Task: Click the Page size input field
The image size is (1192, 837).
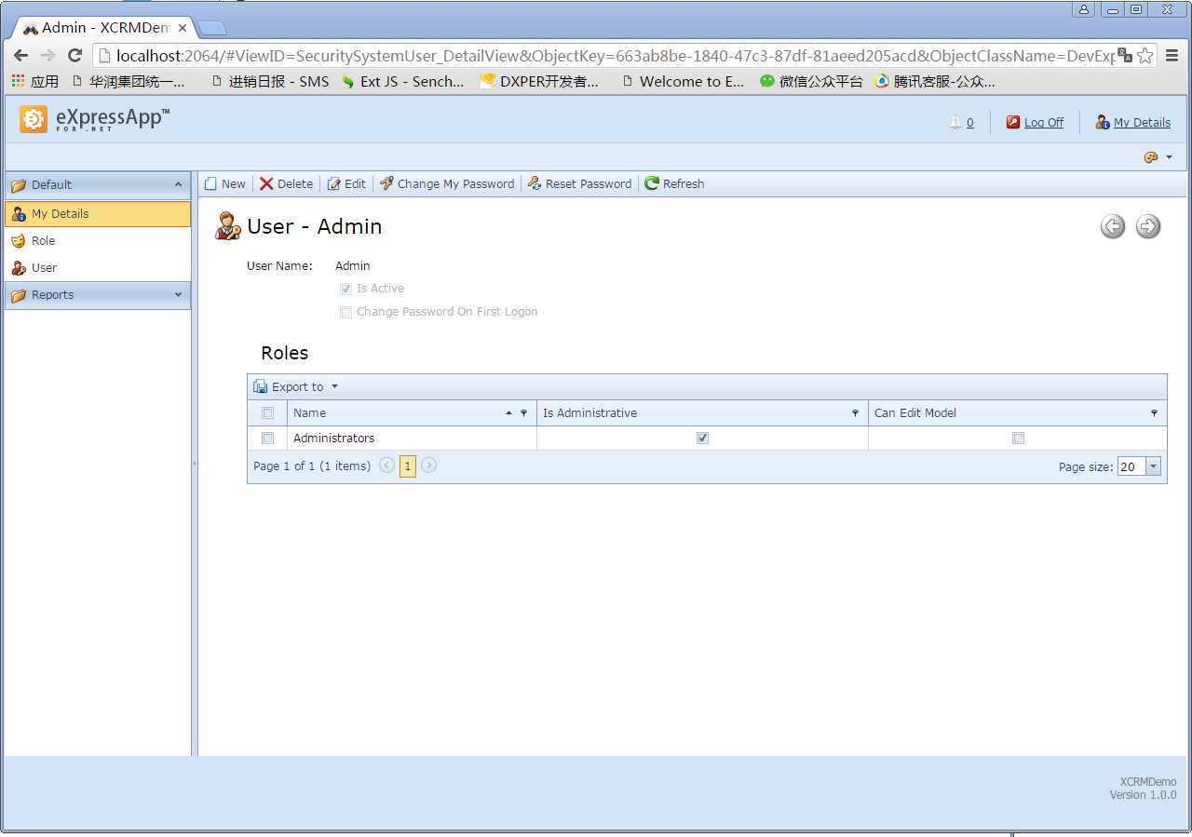Action: (x=1131, y=466)
